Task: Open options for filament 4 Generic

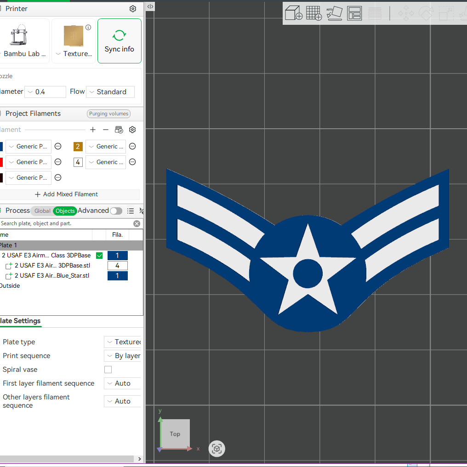Action: [x=132, y=162]
